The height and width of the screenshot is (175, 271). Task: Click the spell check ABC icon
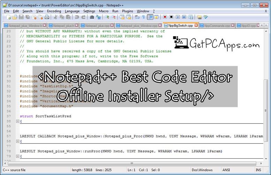[x=206, y=17]
